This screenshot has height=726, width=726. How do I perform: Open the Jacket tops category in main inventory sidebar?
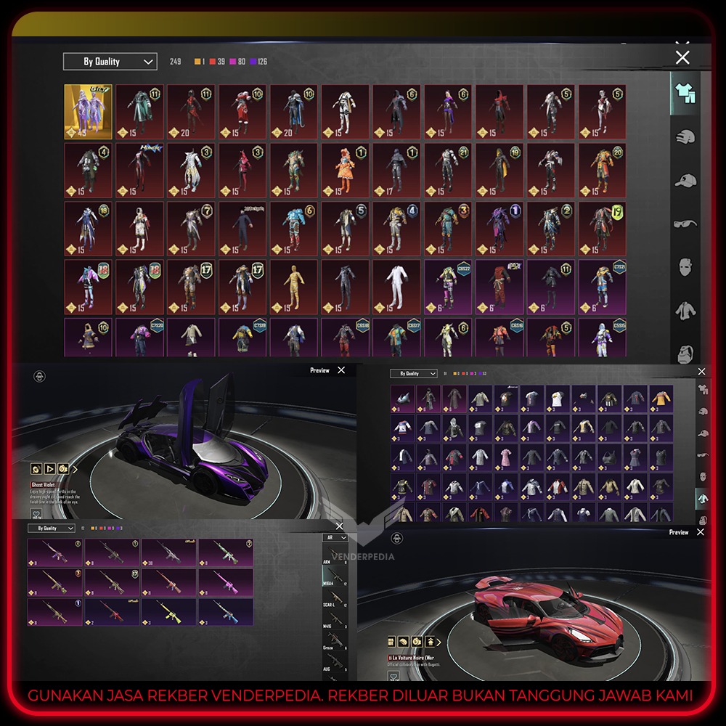685,311
